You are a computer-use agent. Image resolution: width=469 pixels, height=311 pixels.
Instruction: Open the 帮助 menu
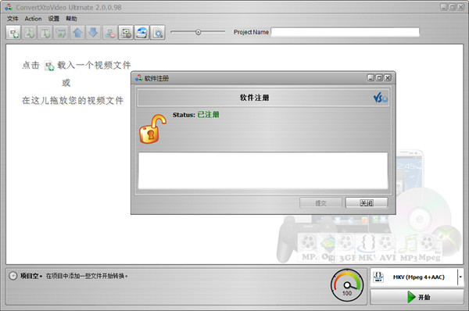(71, 19)
